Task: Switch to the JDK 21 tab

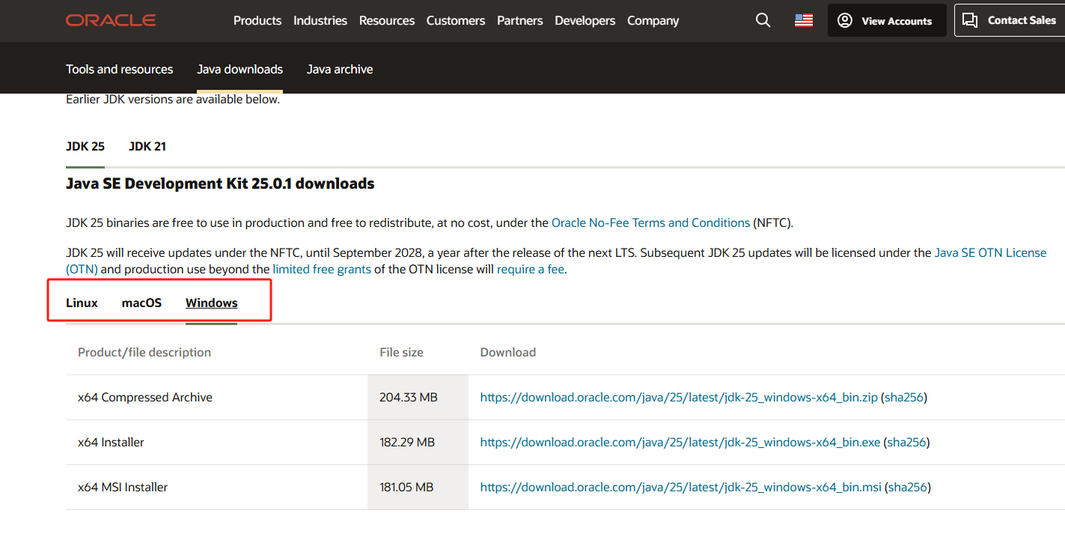Action: pyautogui.click(x=147, y=146)
